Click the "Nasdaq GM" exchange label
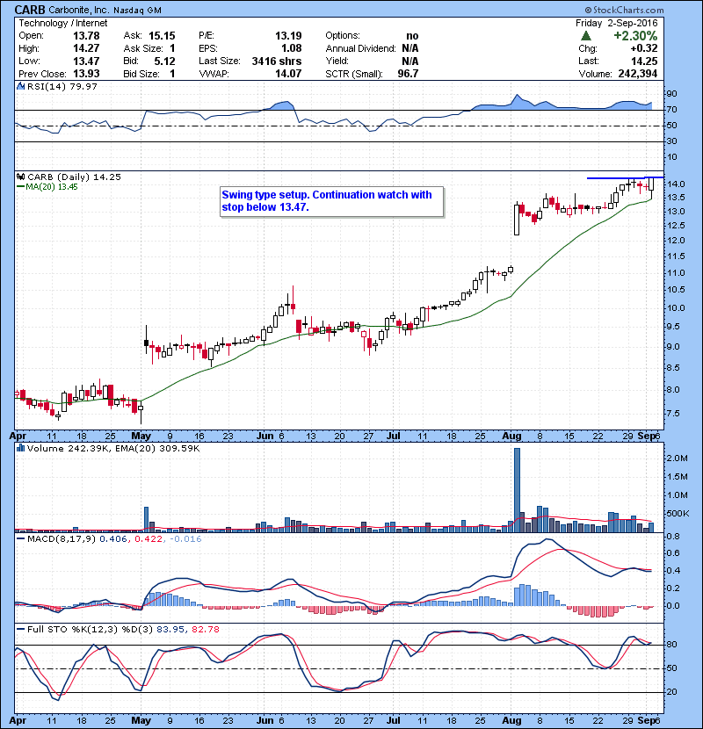The image size is (703, 729). [x=137, y=11]
